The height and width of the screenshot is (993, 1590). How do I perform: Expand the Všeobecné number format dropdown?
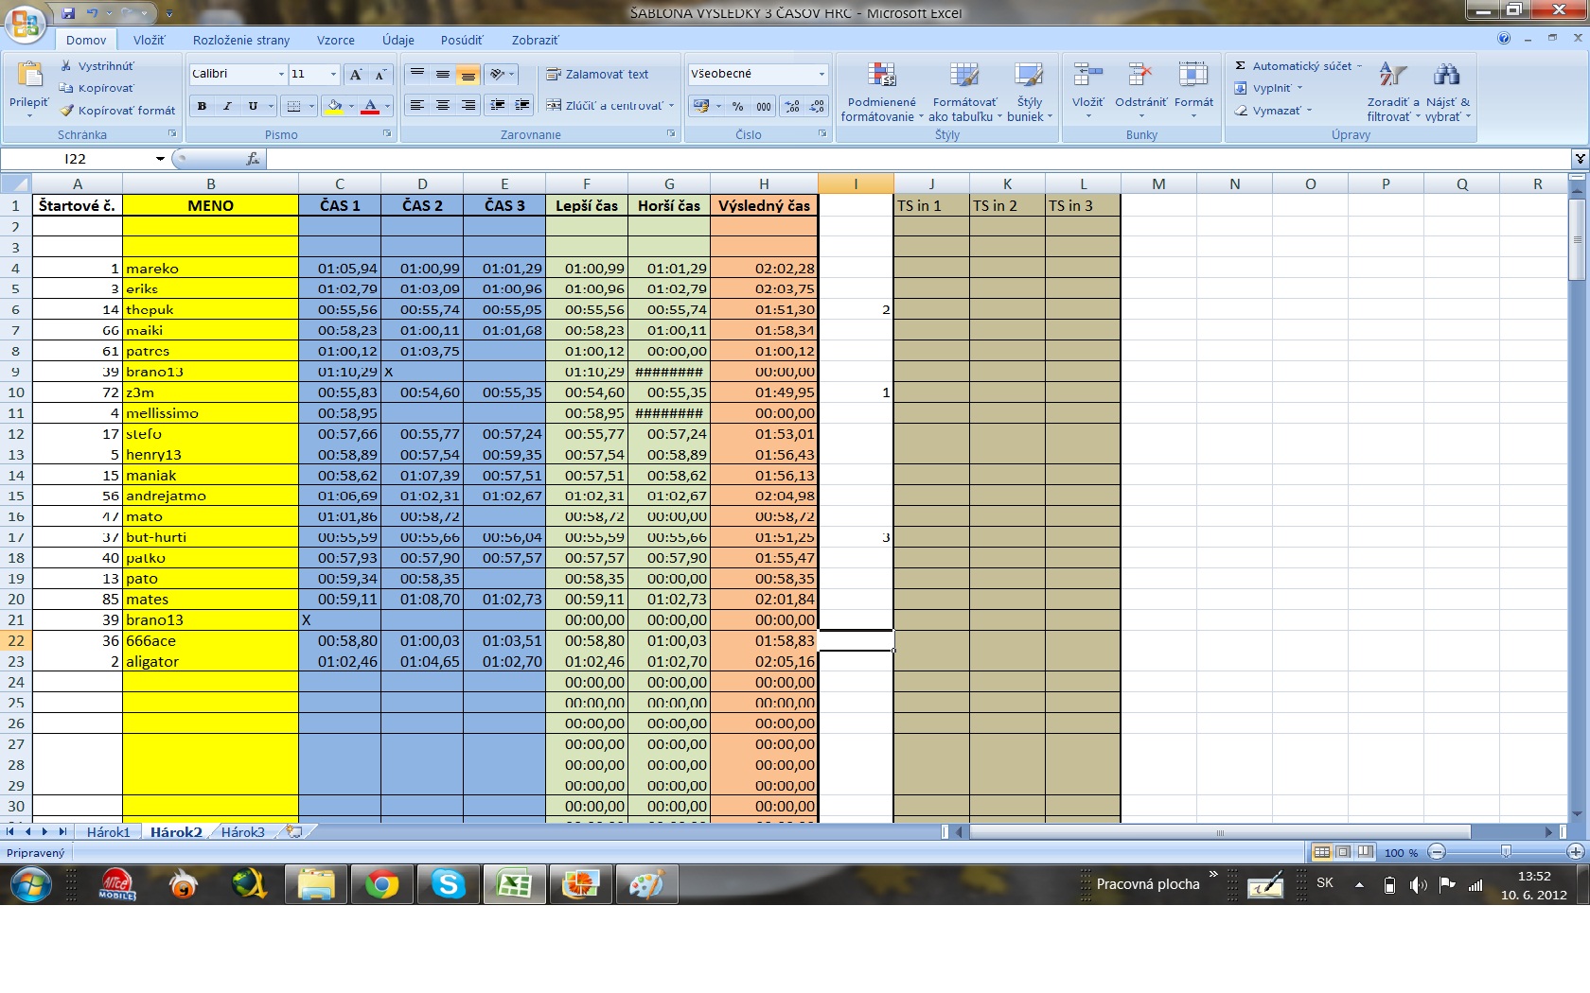coord(821,74)
